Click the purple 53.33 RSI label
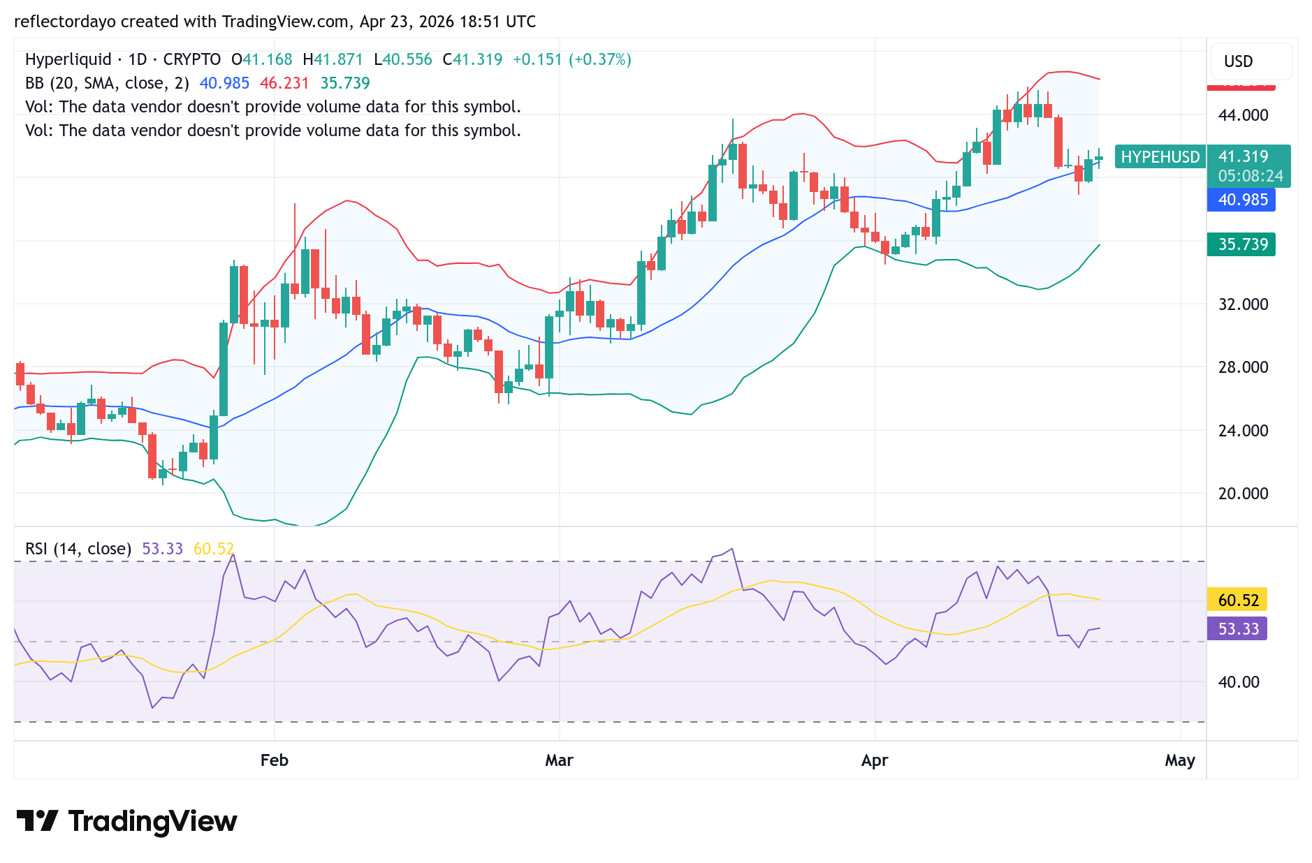Image resolution: width=1312 pixels, height=863 pixels. pos(1237,628)
